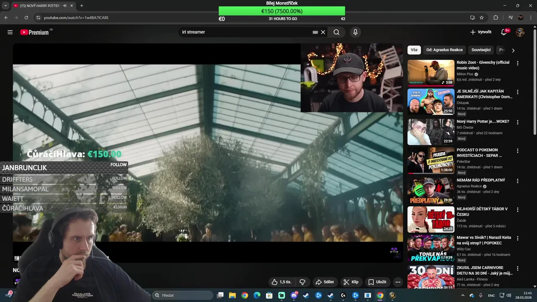View site information icon in address bar
This screenshot has width=537, height=302.
pyautogui.click(x=38, y=18)
